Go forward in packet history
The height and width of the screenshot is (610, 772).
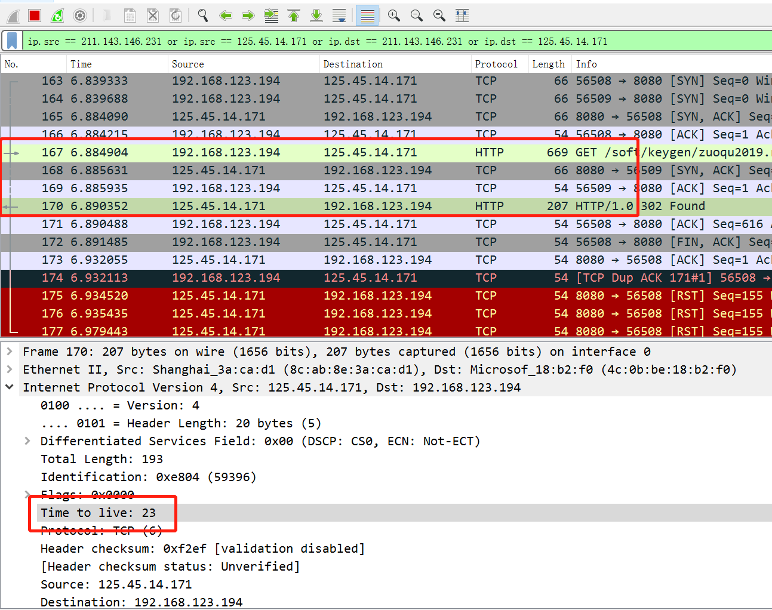[248, 16]
